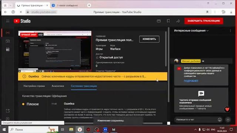The height and width of the screenshot is (133, 237).
Task: Switch to the Аналитика tab
Action: [x=58, y=86]
